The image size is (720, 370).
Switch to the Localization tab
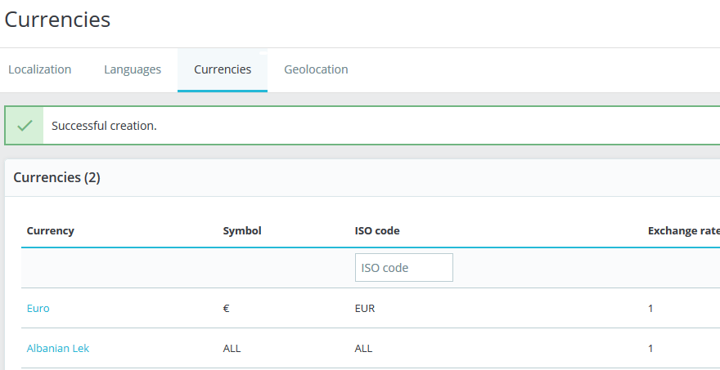pos(40,69)
